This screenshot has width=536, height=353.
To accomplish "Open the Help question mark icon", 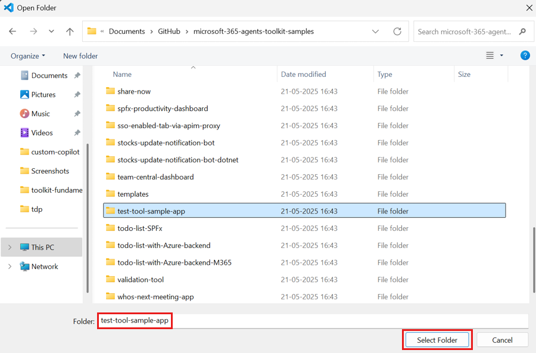I will (x=525, y=55).
